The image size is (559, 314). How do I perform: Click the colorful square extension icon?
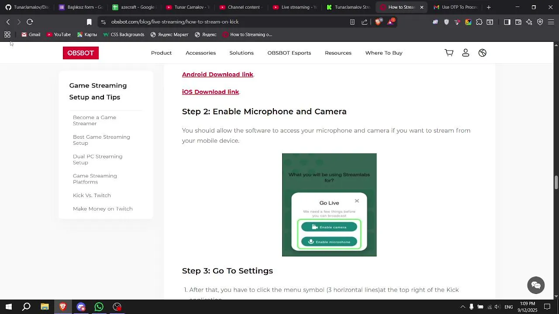(x=468, y=22)
